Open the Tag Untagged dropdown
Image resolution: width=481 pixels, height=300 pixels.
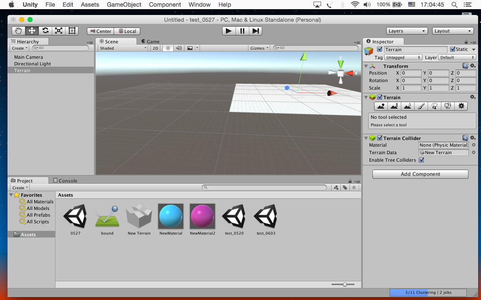[403, 57]
